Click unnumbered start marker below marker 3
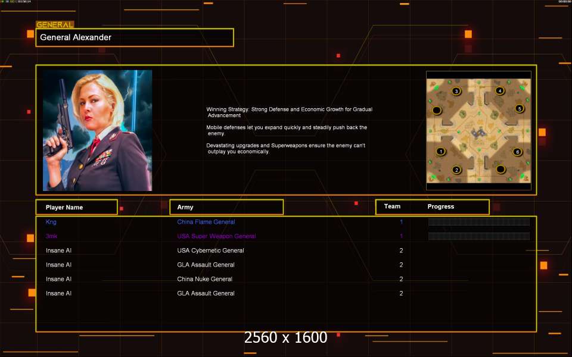This screenshot has width=572, height=357. 437,110
